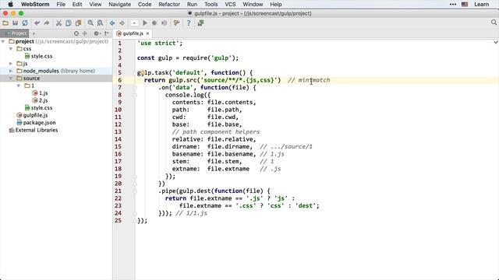Click the US flag input source icon
499x280 pixels.
[465, 4]
